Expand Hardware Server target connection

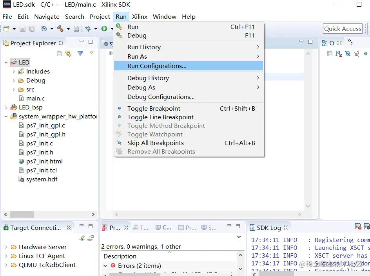pos(6,247)
